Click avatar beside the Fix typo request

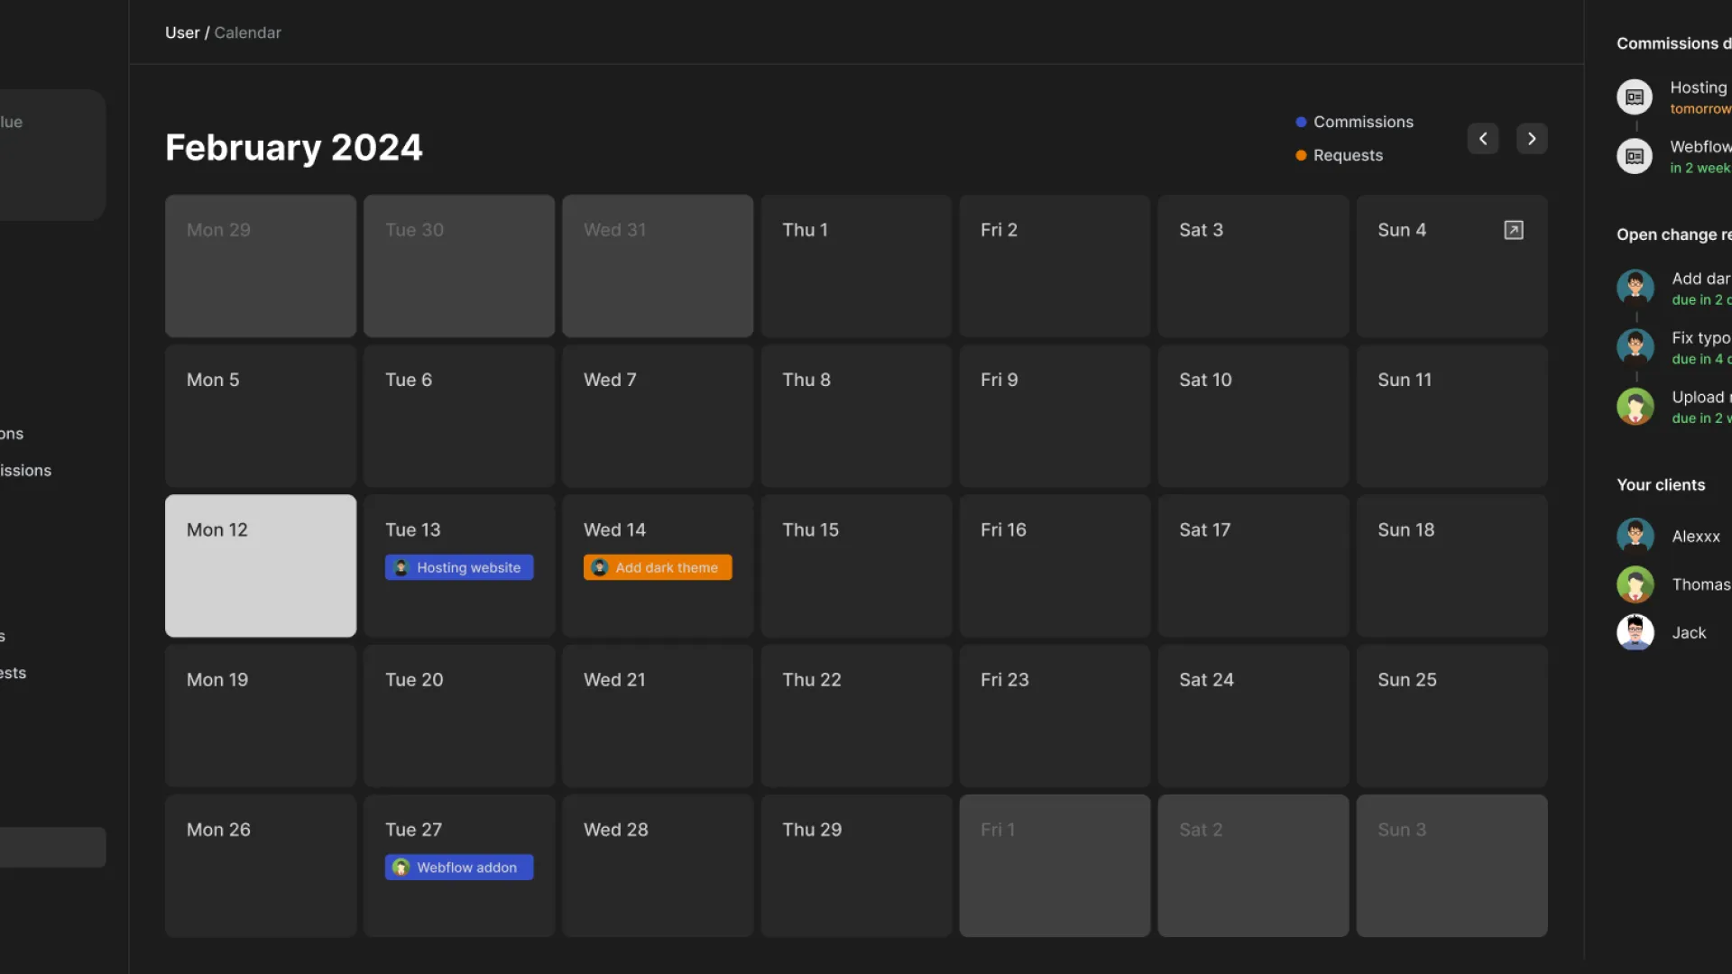point(1635,347)
